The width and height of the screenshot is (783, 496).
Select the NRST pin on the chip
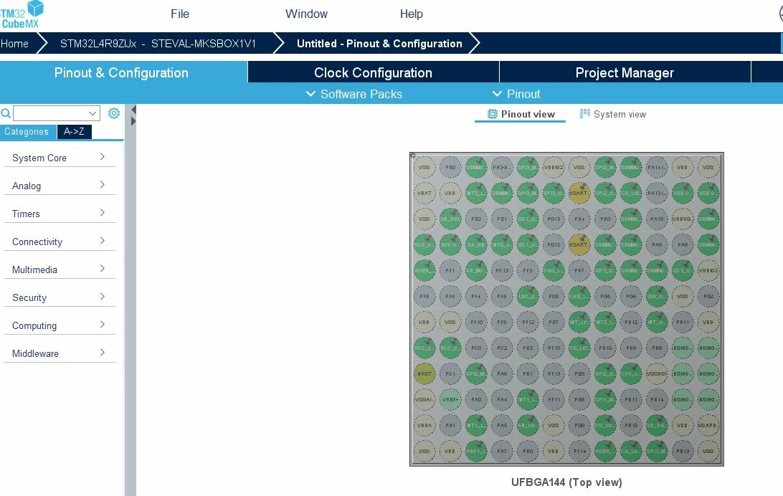pos(424,373)
